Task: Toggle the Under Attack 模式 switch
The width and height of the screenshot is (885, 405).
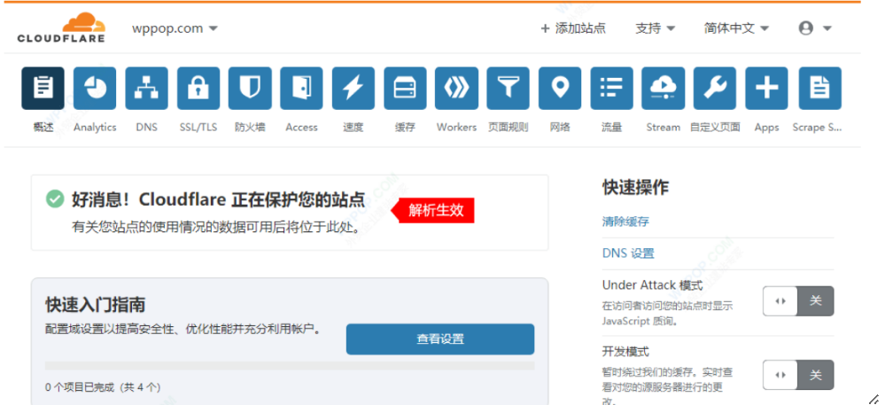Action: pos(797,301)
